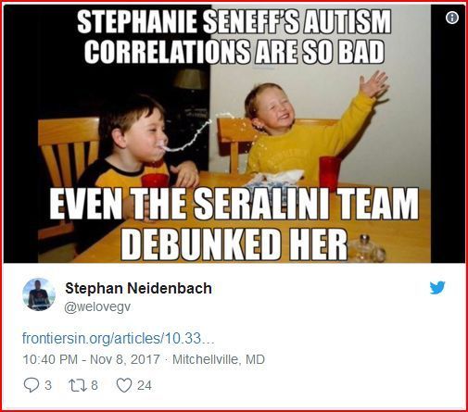468x412 pixels.
Task: Click the Stephan Neidenbach display name
Action: (x=138, y=289)
